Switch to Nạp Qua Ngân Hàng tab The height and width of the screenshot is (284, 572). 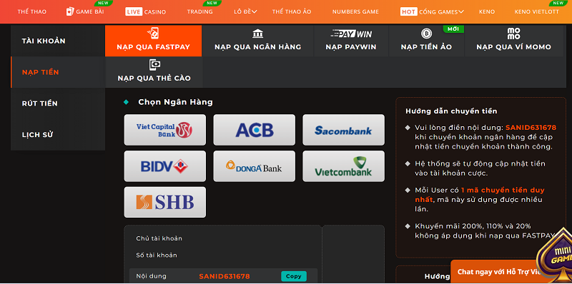[258, 41]
